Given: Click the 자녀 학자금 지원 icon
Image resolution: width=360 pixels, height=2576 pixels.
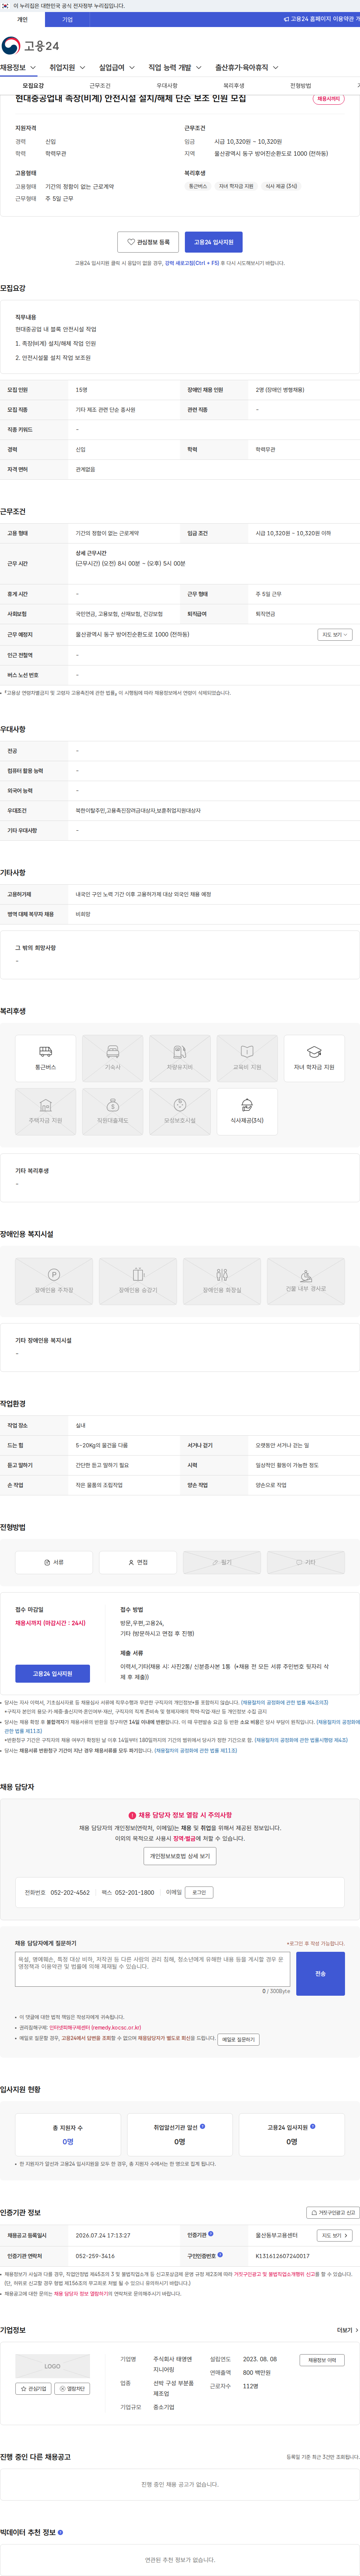Looking at the screenshot, I should click(x=314, y=1058).
